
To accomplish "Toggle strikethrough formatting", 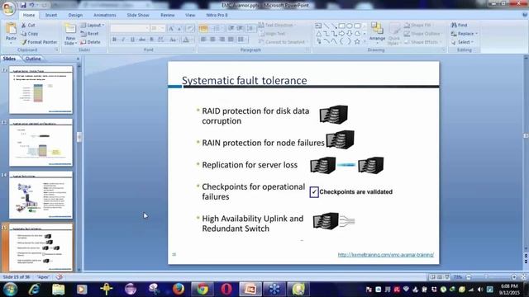I will (x=142, y=40).
